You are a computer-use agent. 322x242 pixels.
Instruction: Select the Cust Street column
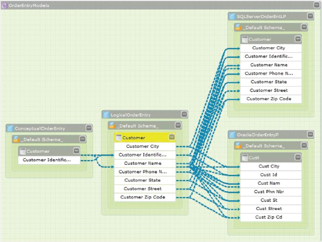(271, 209)
